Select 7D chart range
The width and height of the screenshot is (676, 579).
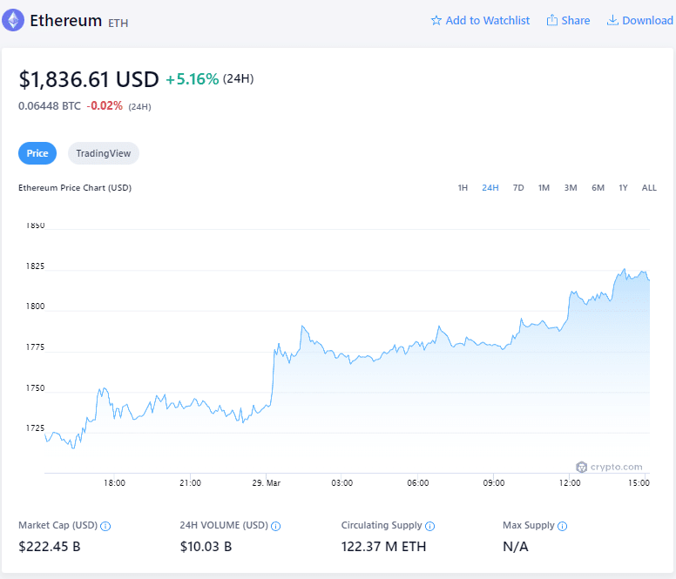518,188
